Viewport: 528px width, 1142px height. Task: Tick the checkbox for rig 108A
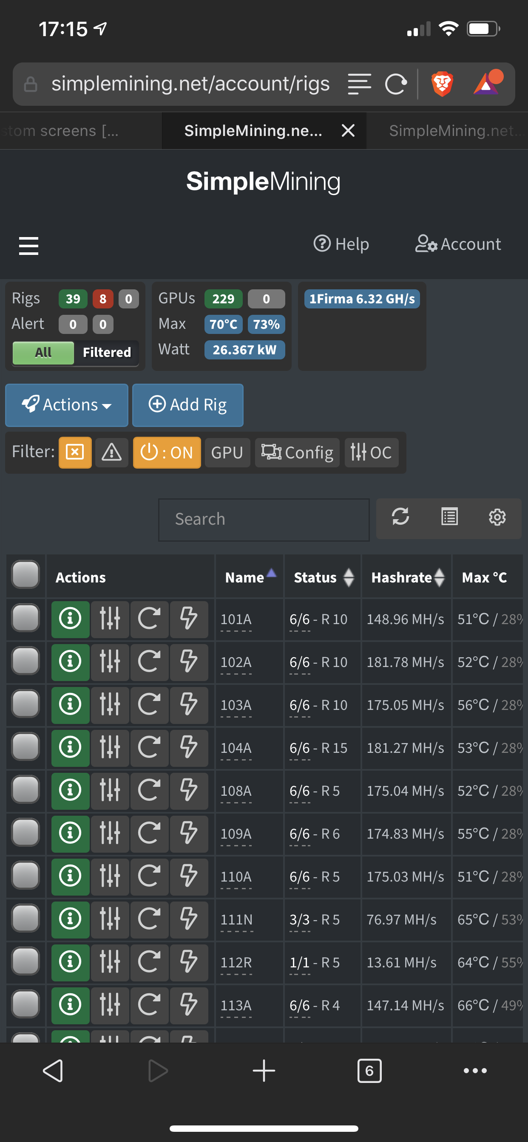pyautogui.click(x=26, y=789)
